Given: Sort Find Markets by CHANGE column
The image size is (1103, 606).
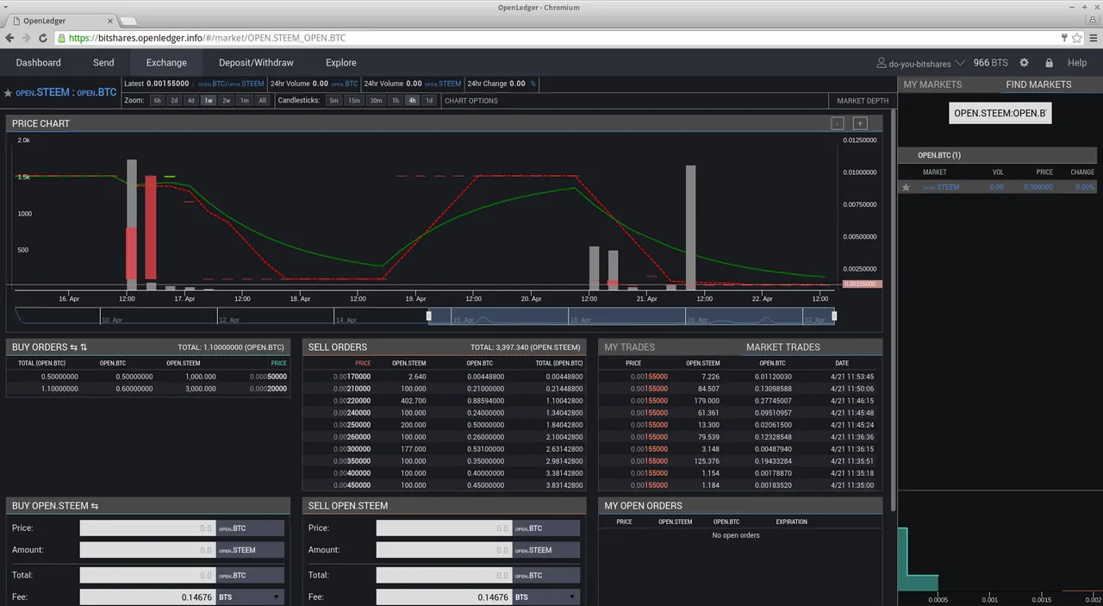Looking at the screenshot, I should click(x=1082, y=172).
